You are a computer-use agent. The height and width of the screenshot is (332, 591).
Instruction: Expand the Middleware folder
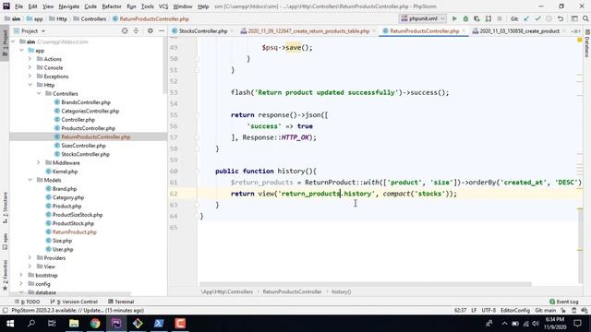(39, 162)
